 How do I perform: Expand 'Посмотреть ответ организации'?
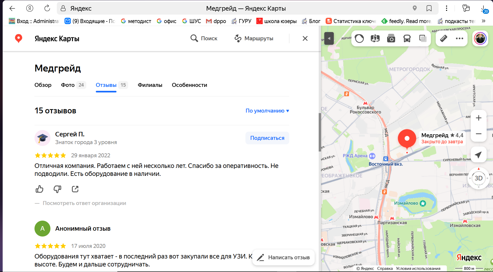pyautogui.click(x=84, y=203)
